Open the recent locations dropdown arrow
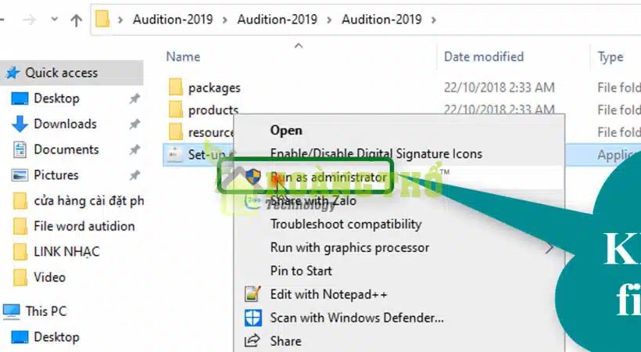The height and width of the screenshot is (352, 641). point(53,20)
